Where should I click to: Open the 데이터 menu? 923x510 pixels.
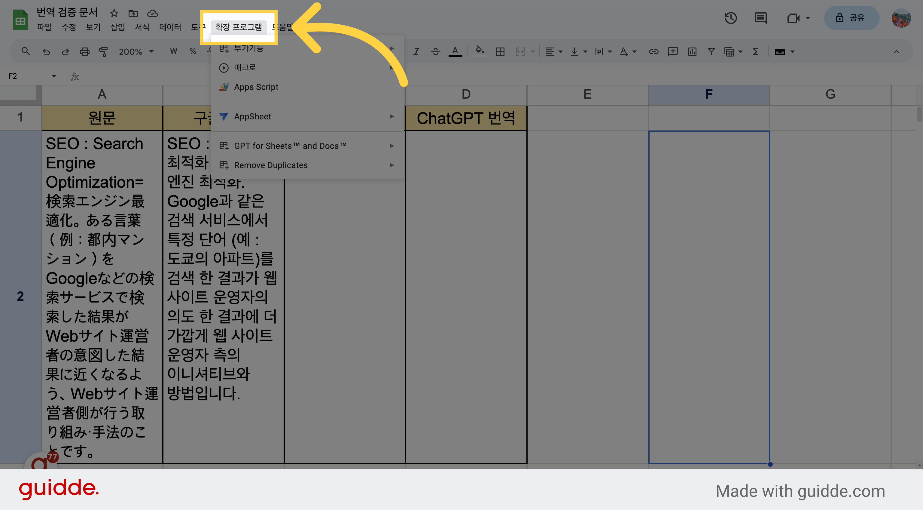pos(170,27)
